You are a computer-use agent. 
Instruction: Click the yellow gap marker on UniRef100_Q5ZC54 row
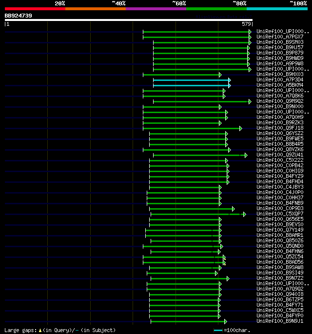pos(225,259)
